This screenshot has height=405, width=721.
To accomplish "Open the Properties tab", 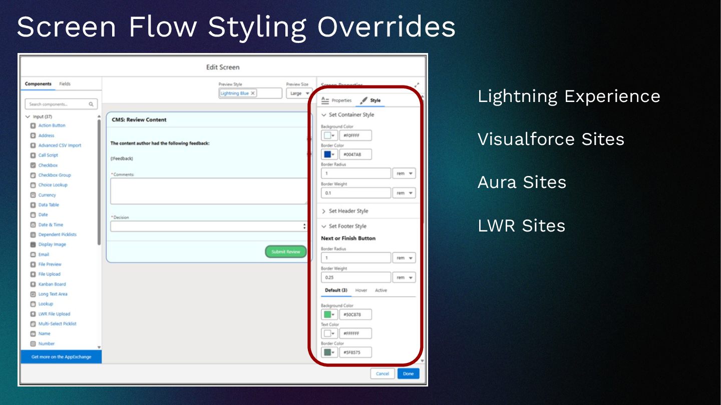I will pyautogui.click(x=336, y=100).
